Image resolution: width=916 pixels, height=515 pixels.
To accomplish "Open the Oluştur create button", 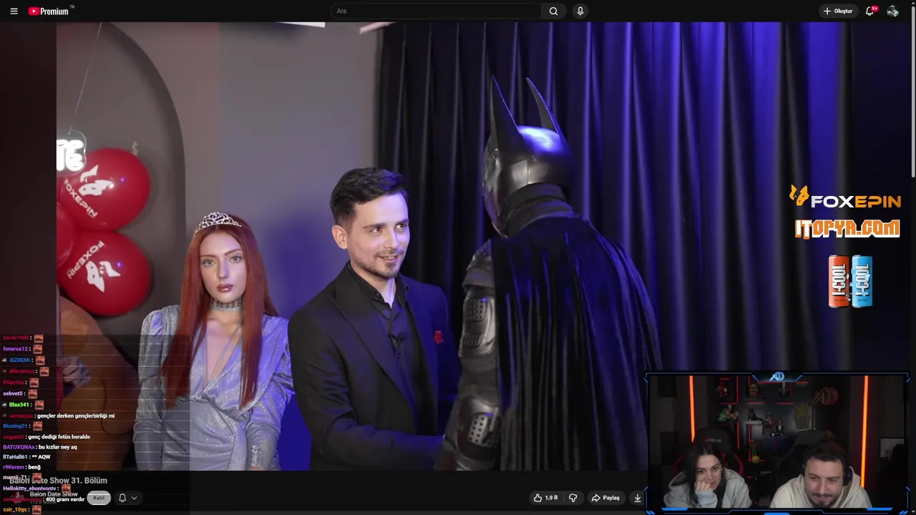I will click(838, 11).
